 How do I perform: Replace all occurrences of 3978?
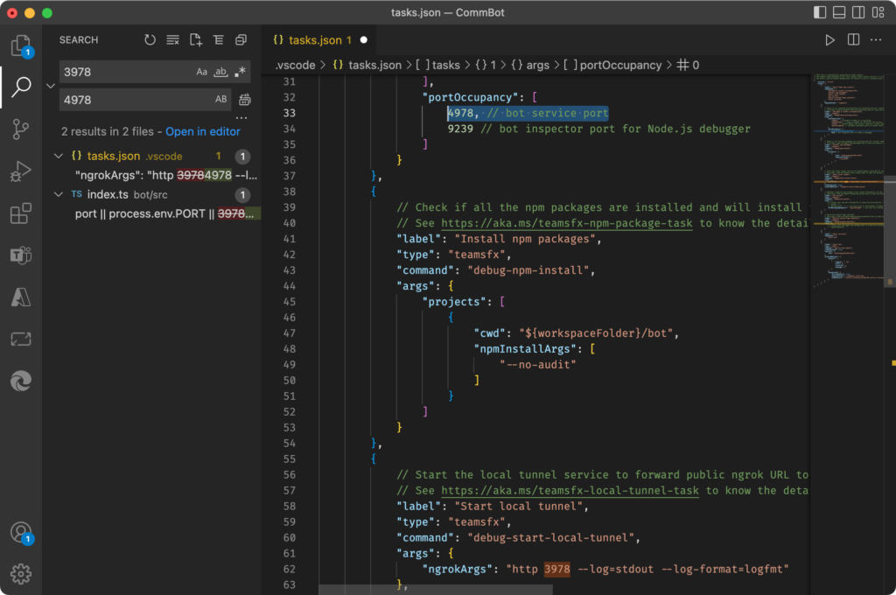coord(244,100)
